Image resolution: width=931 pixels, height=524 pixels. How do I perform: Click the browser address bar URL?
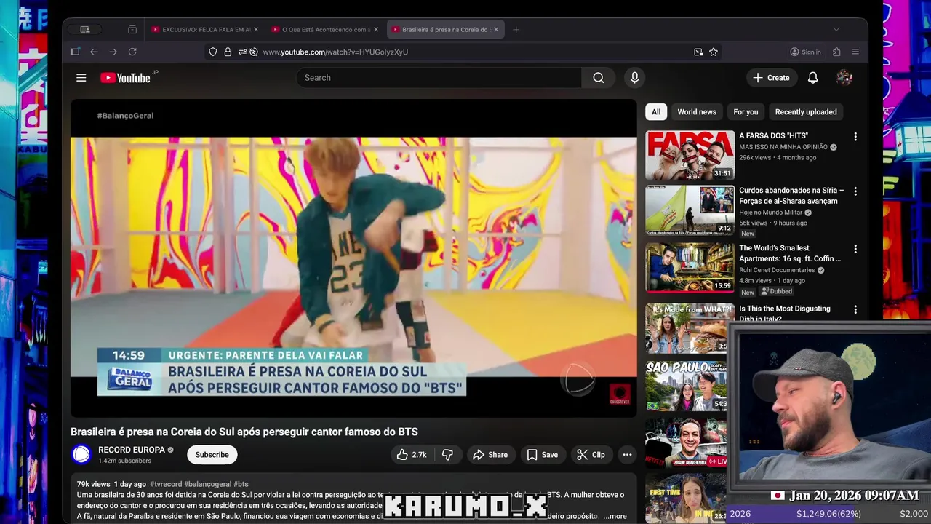tap(335, 52)
